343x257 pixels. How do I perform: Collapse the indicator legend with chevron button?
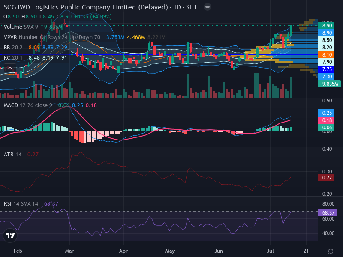(x=10, y=68)
